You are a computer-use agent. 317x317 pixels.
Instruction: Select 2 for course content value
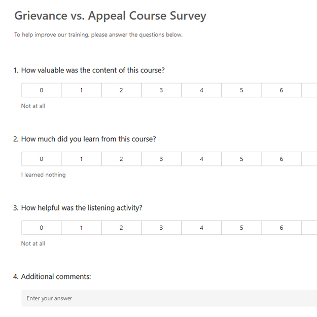pos(121,90)
